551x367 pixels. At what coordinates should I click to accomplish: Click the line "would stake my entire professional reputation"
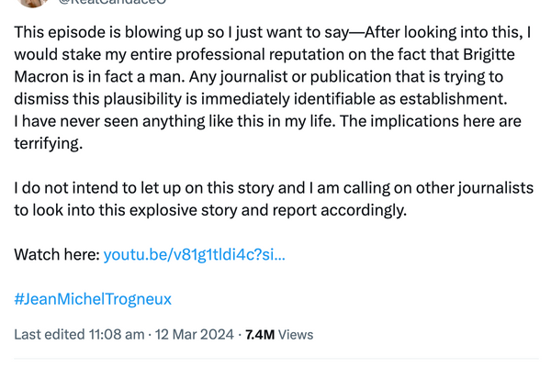(x=264, y=55)
